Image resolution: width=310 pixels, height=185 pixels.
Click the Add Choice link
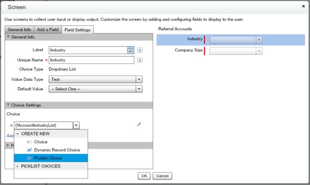point(10,136)
